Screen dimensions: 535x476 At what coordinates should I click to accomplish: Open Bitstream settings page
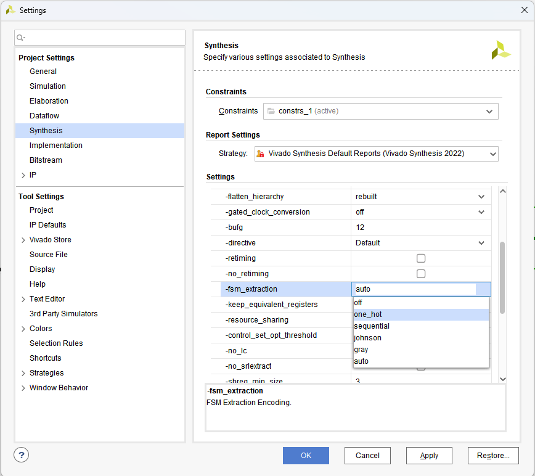coord(46,160)
